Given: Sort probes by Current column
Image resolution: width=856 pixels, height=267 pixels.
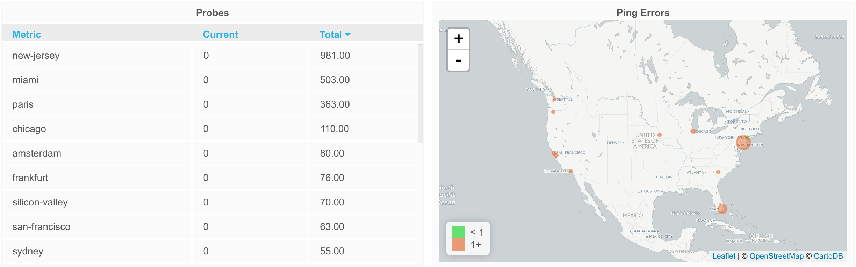Looking at the screenshot, I should coord(220,34).
